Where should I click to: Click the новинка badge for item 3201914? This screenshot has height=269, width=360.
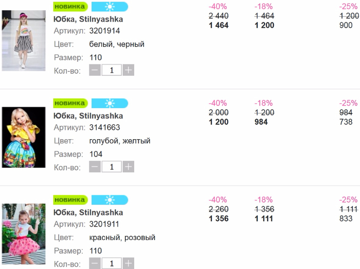click(70, 7)
